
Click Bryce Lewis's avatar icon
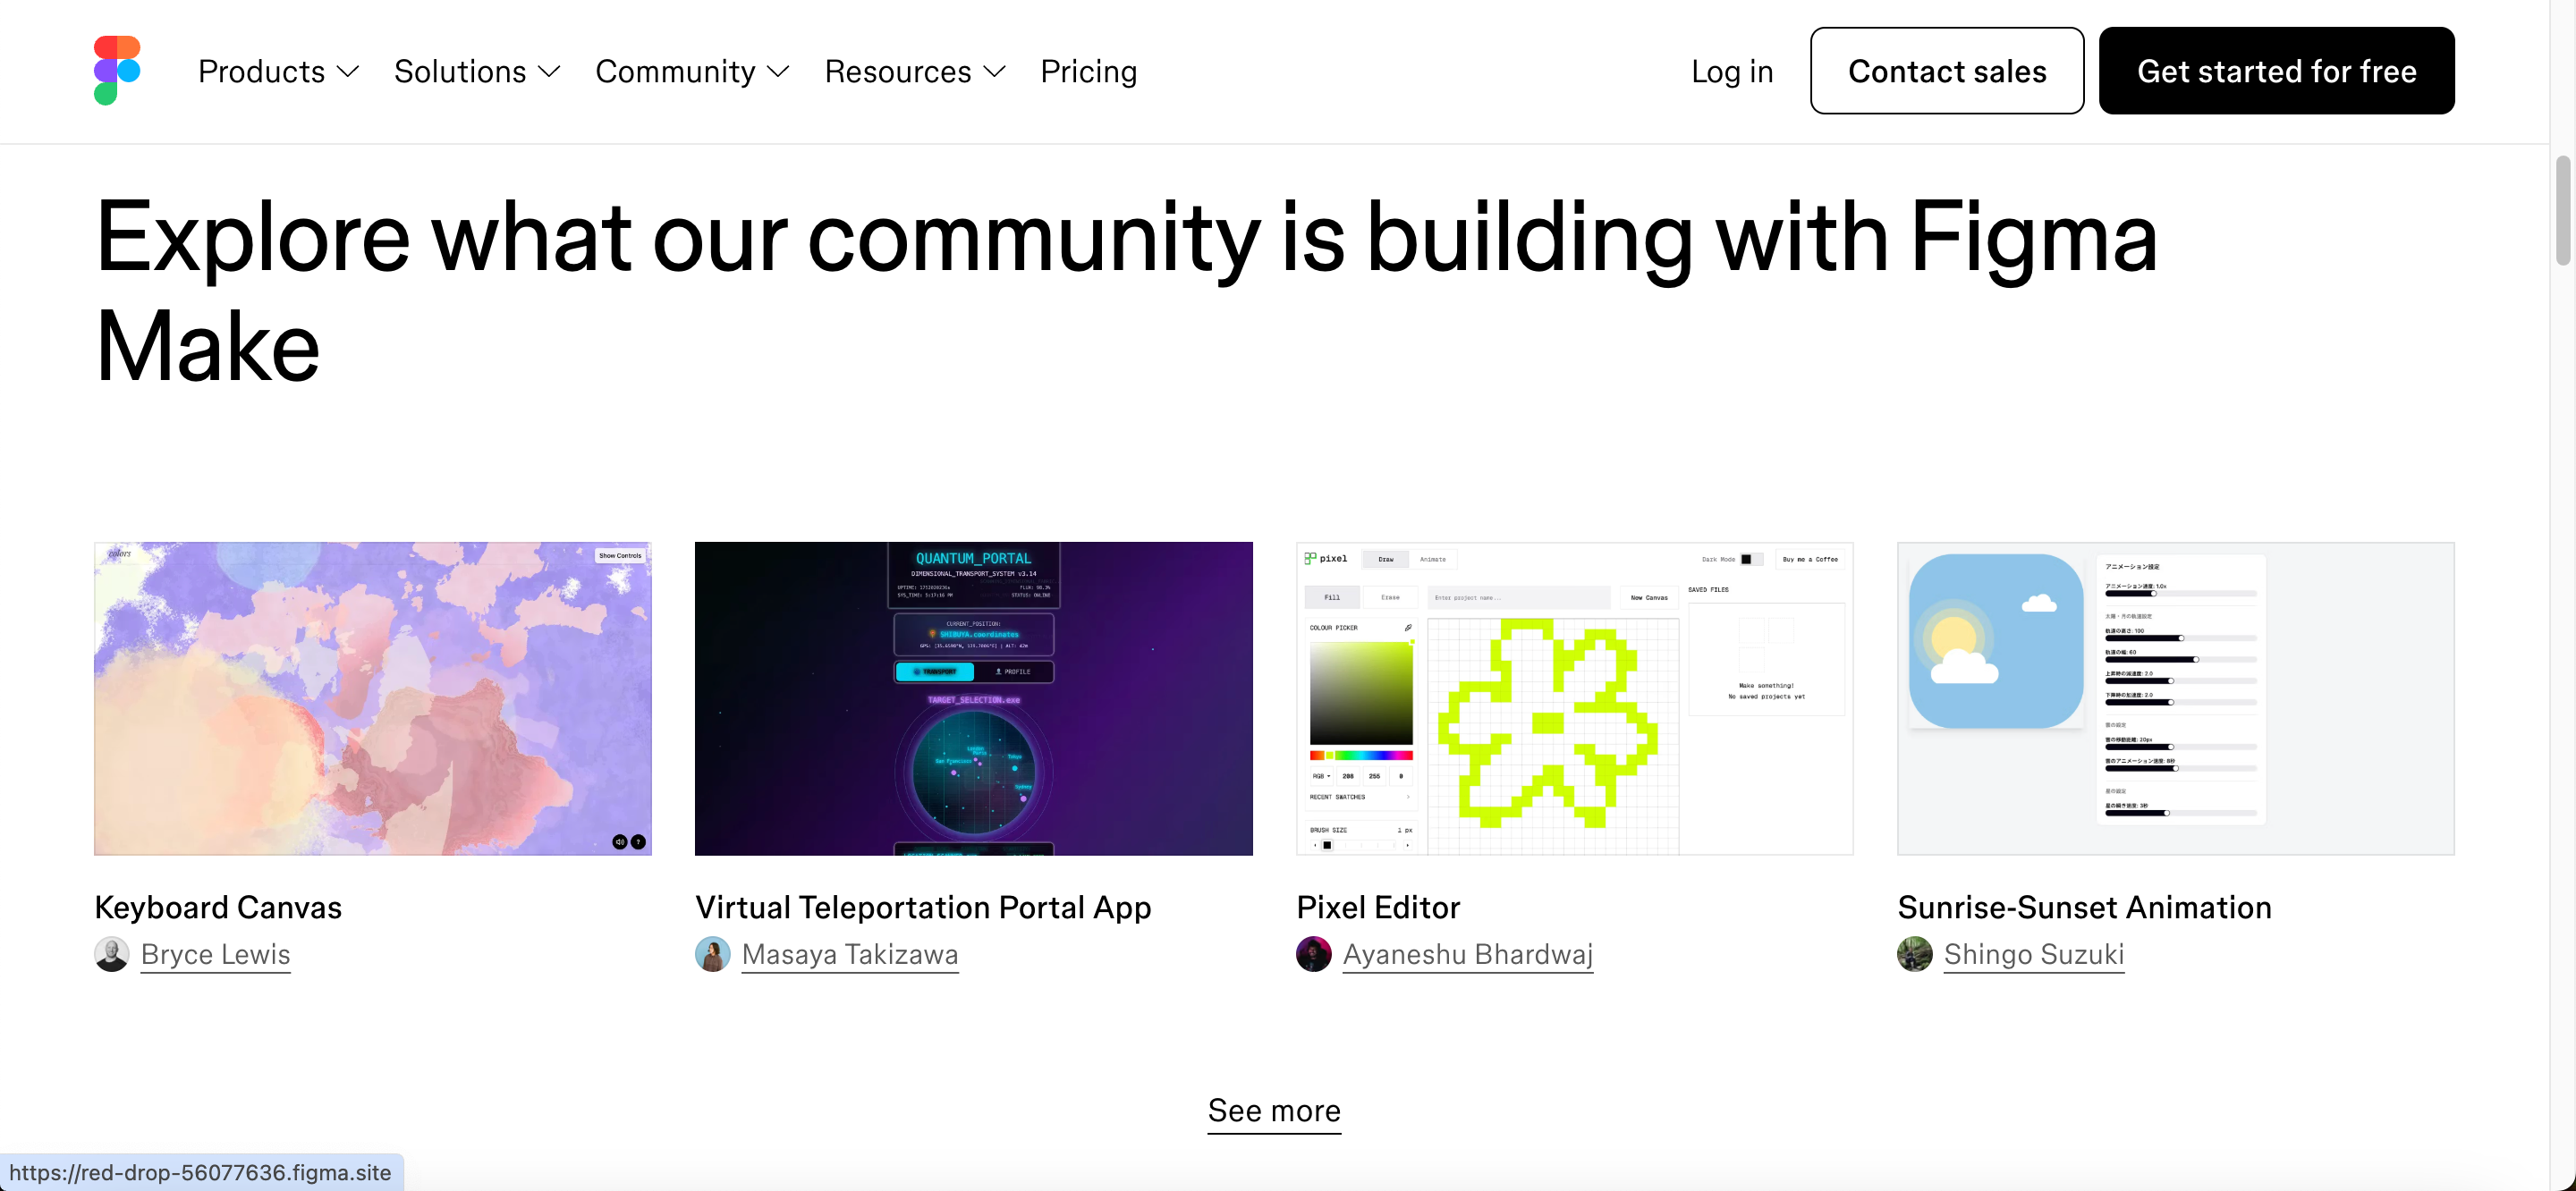(x=111, y=954)
